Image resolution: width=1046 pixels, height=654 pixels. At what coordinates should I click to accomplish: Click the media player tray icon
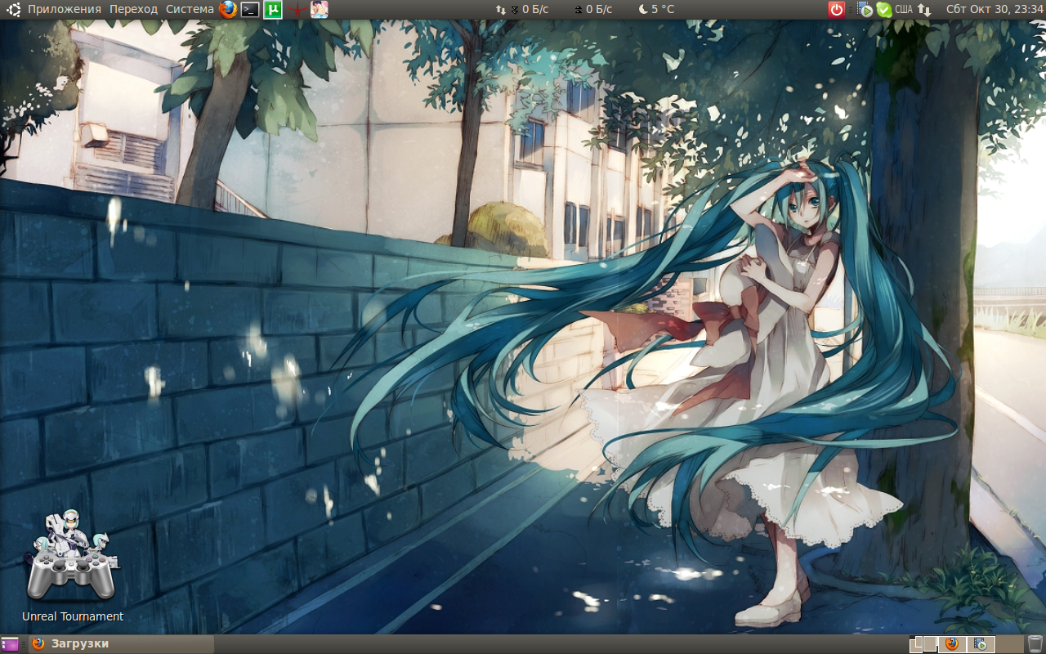pos(865,10)
